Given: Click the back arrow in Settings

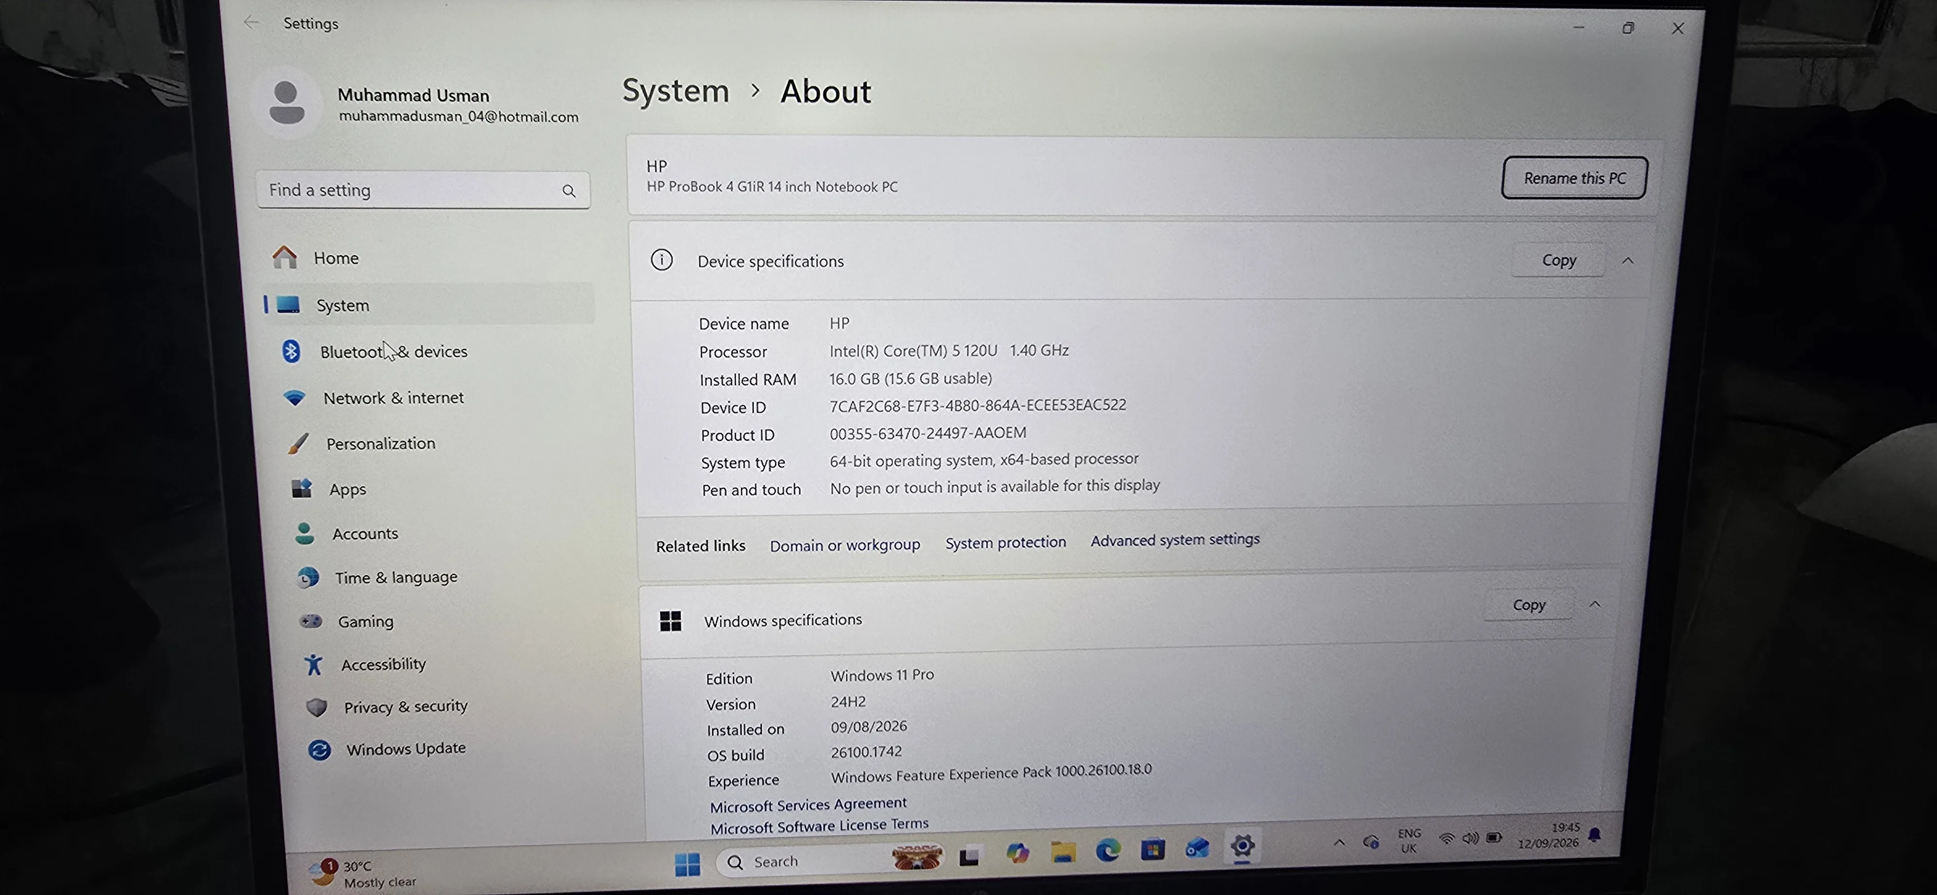Looking at the screenshot, I should (x=252, y=23).
